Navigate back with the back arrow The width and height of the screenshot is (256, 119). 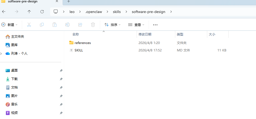4,12
